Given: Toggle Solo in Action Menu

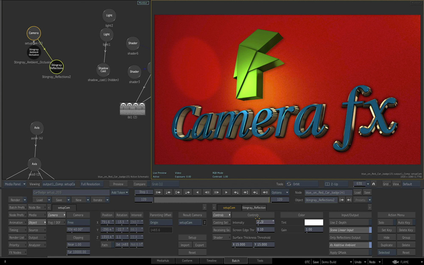Looking at the screenshot, I should click(387, 223).
